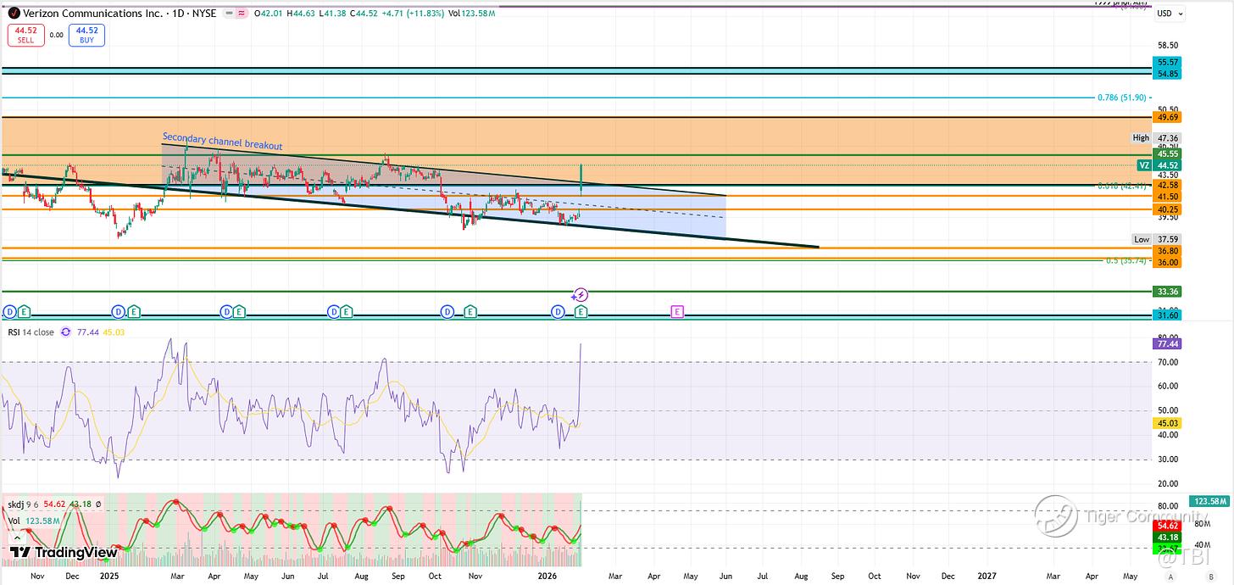Viewport: 1234px width, 585px height.
Task: Click the 0.786 (51.90) Fibonacci label
Action: (x=1121, y=97)
